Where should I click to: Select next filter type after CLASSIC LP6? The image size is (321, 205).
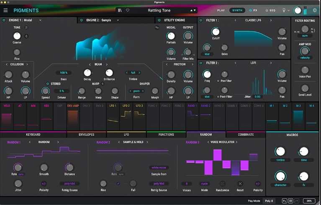[271, 20]
